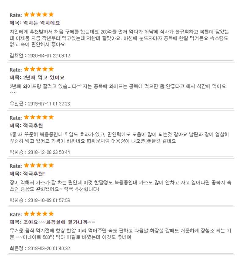Select the review title 적극추천! with exclamation mark

(x=34, y=174)
